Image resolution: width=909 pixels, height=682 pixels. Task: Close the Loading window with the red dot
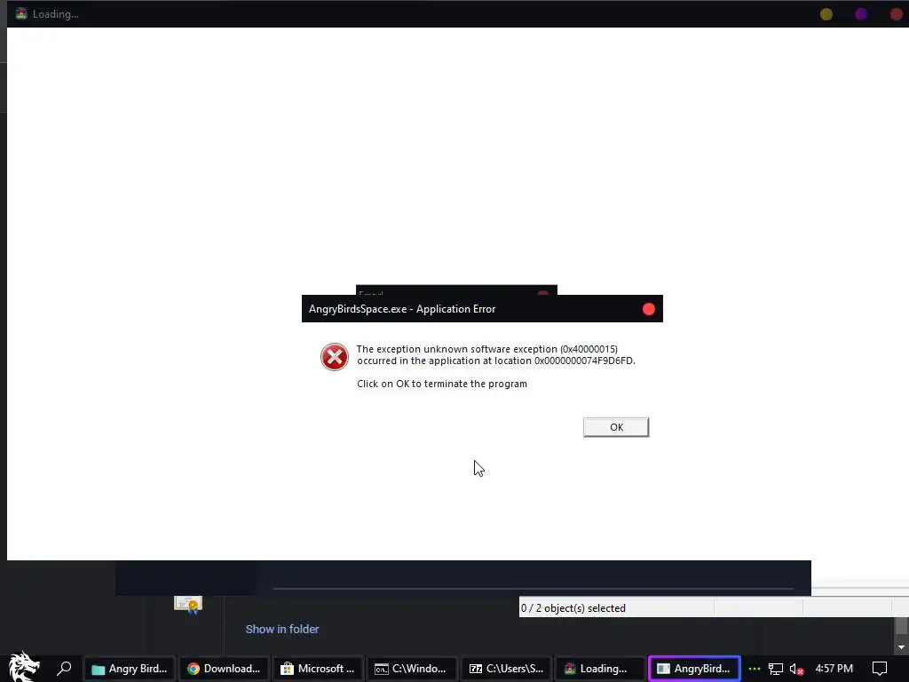[897, 14]
